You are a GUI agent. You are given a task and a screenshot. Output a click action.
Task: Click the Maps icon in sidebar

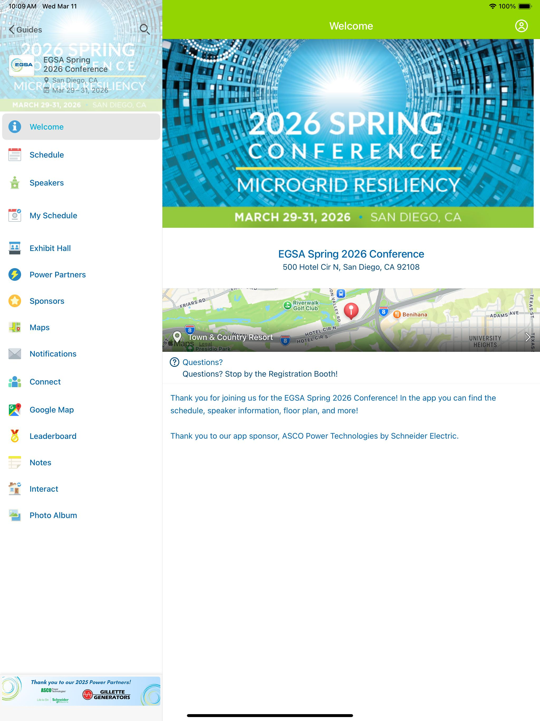15,327
